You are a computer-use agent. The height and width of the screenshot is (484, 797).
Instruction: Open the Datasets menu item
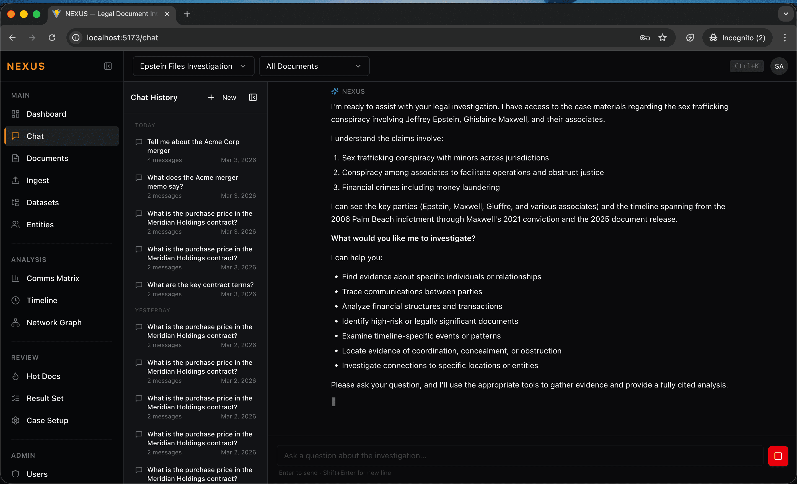pyautogui.click(x=42, y=202)
